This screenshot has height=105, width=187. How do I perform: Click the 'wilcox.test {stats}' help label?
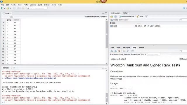click(118, 59)
